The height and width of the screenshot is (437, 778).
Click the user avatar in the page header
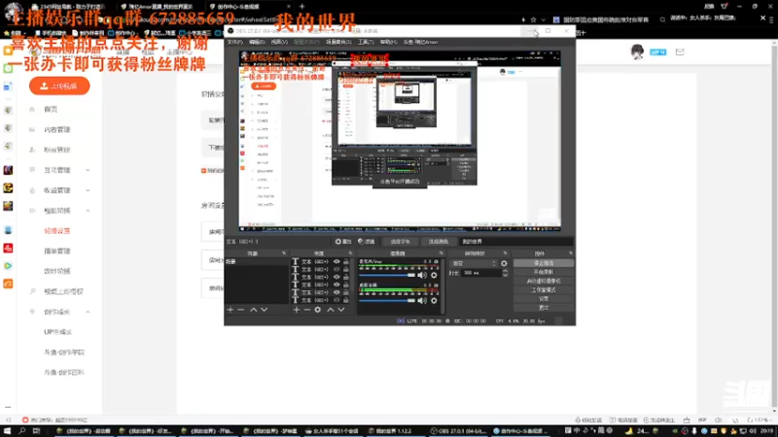point(637,51)
